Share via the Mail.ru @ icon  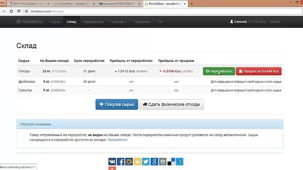click(129, 161)
